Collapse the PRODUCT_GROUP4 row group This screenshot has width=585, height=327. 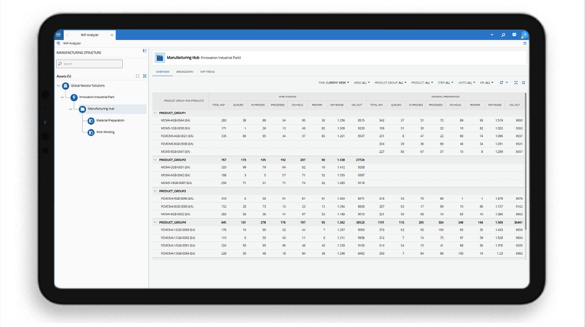155,223
